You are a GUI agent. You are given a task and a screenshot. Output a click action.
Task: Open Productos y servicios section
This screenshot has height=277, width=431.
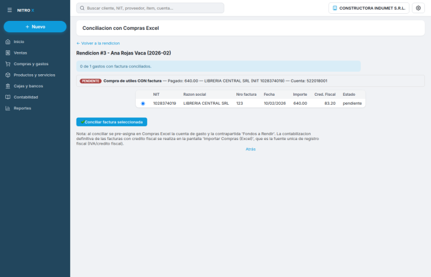(35, 75)
